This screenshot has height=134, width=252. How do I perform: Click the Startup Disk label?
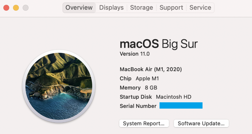136,97
